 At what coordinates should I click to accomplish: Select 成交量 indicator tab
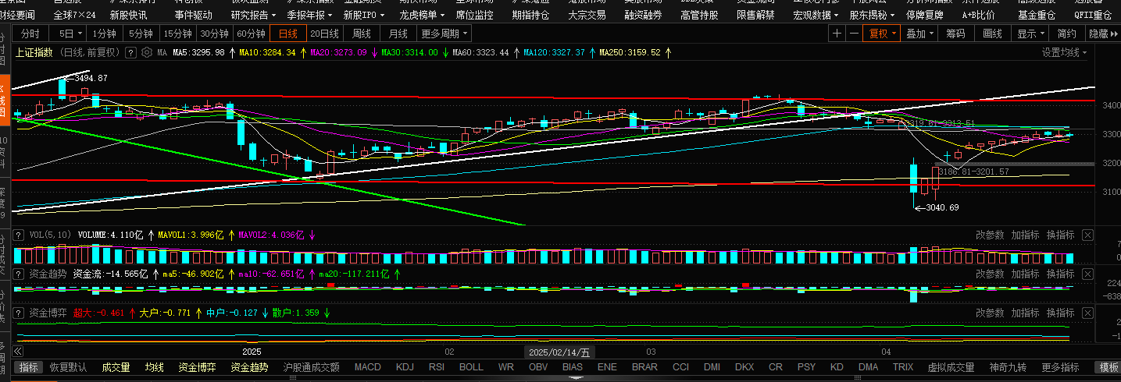point(116,367)
